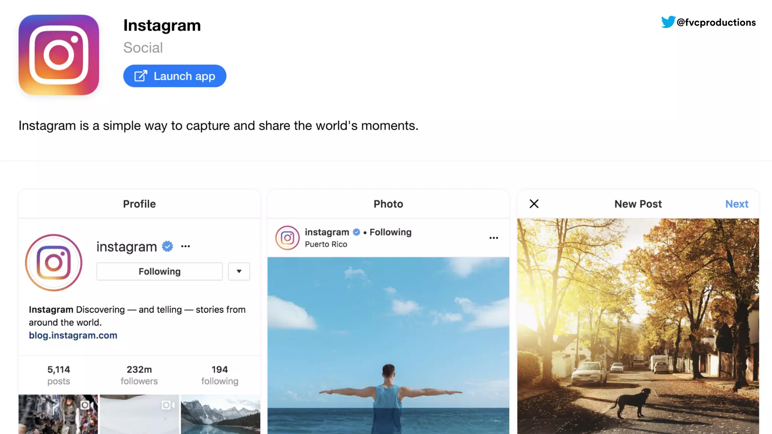Open the three-dot menu beside the profile name
Screen dimensions: 772x434
point(185,246)
